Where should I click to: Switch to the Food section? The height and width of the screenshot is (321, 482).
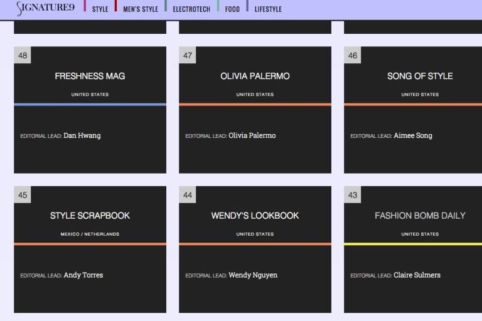232,9
